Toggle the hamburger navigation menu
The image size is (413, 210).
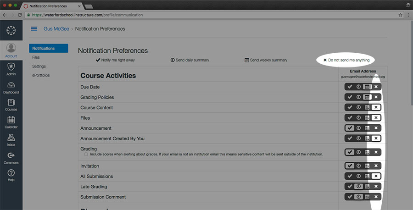click(x=34, y=29)
